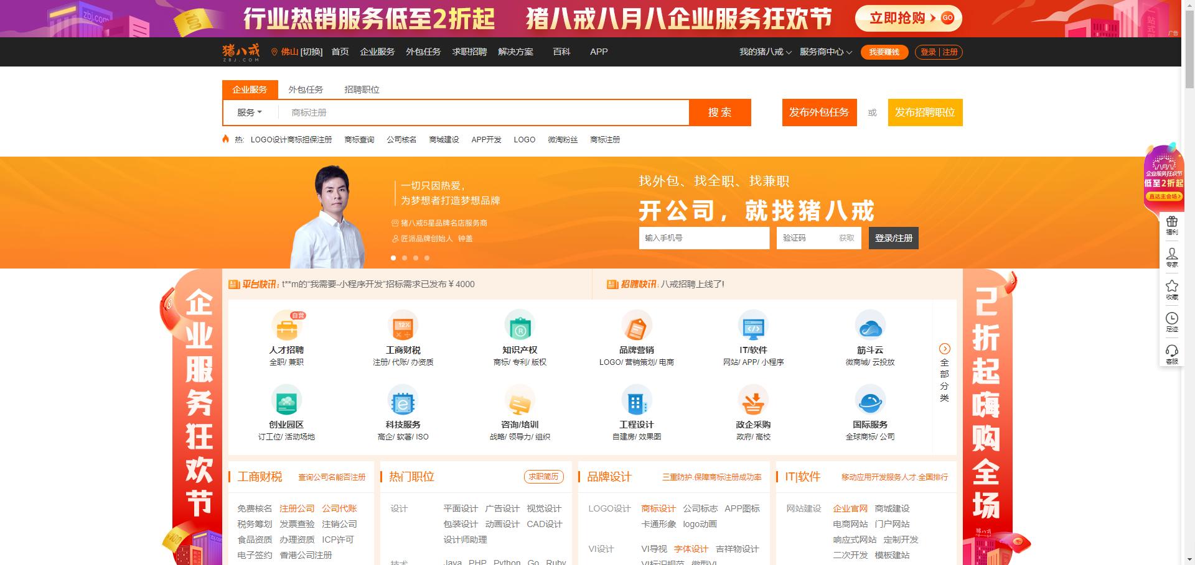Click the 全部分类 arrow icon
Screen dimensions: 1195x565
944,349
